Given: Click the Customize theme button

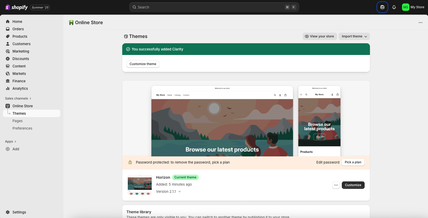Looking at the screenshot, I should click(143, 64).
